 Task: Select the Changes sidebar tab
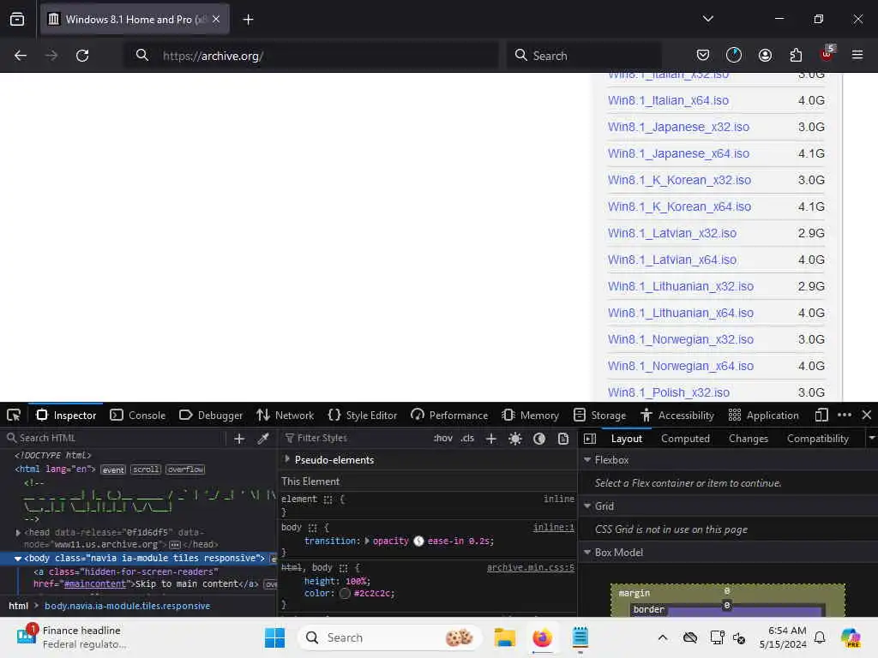(x=748, y=439)
